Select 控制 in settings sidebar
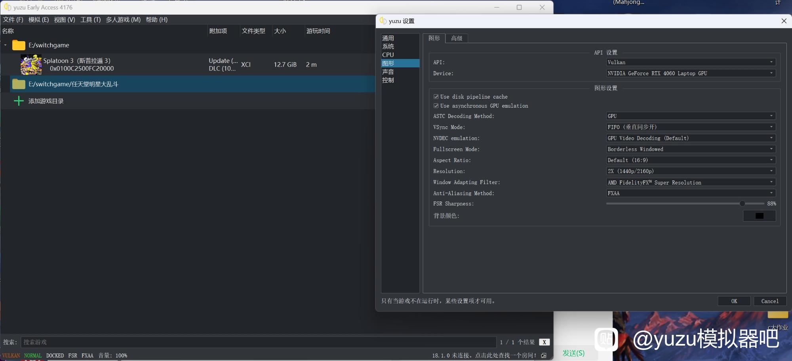 point(400,80)
